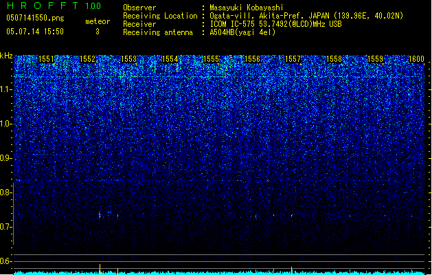The height and width of the screenshot is (275, 432).
Task: Select observer name Masayuki Kobayashi
Action: (247, 8)
